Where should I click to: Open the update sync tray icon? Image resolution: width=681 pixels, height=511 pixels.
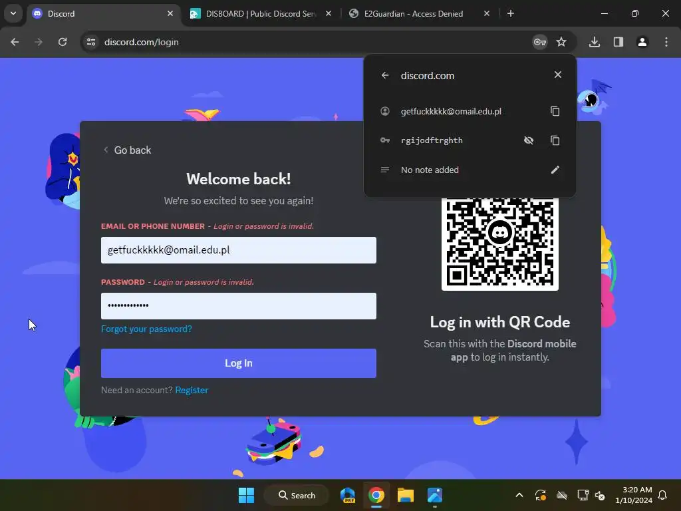(540, 495)
